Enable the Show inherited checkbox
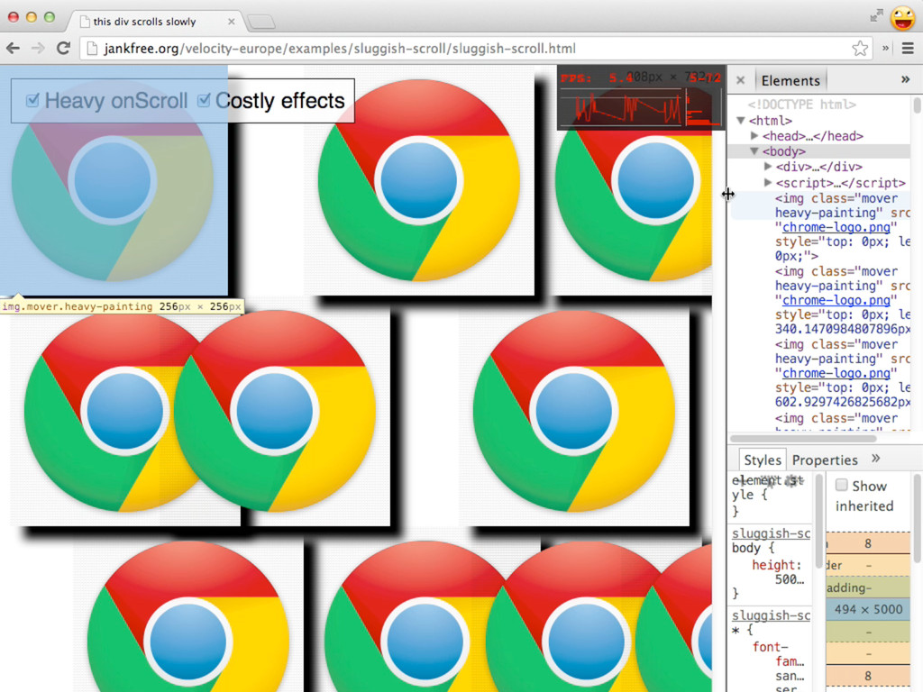The height and width of the screenshot is (692, 923). [x=842, y=486]
